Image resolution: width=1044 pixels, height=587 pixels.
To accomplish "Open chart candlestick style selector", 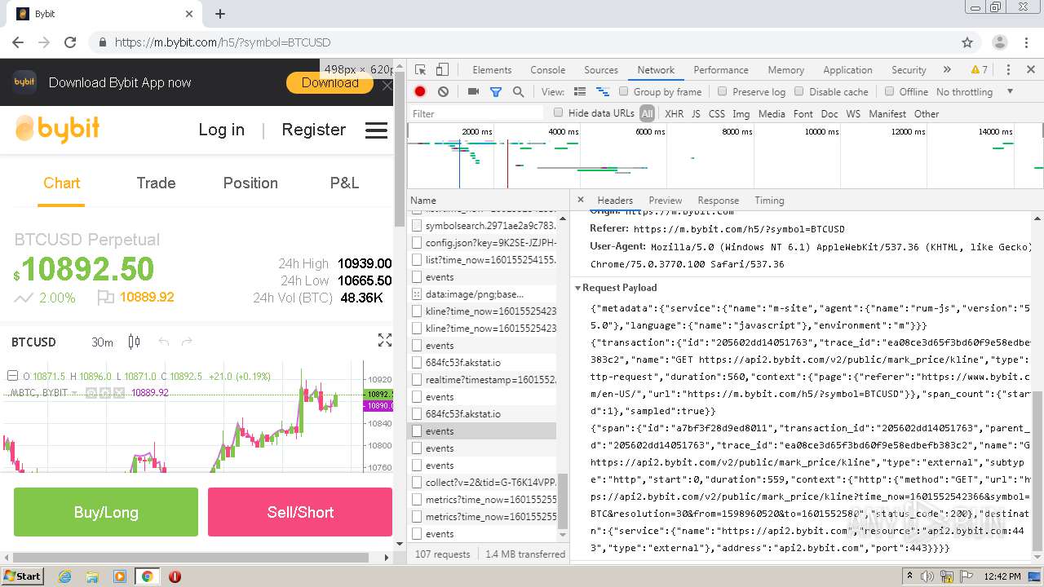I will tap(135, 342).
